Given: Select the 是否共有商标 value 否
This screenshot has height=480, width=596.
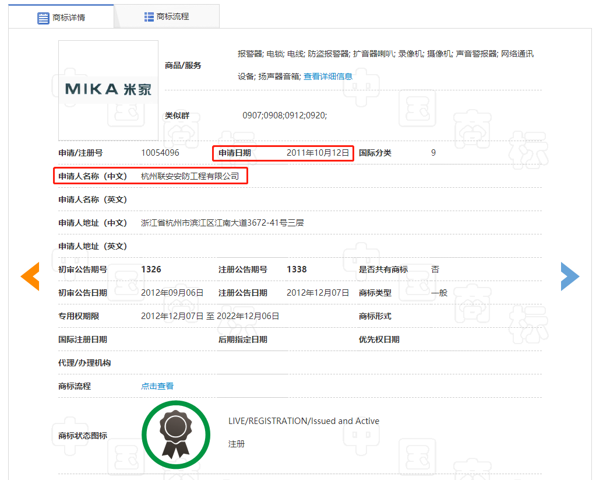Looking at the screenshot, I should 435,269.
